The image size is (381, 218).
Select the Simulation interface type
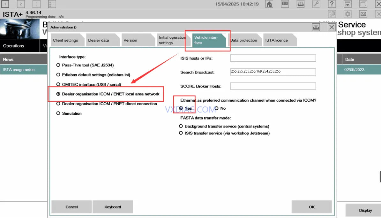(x=58, y=113)
